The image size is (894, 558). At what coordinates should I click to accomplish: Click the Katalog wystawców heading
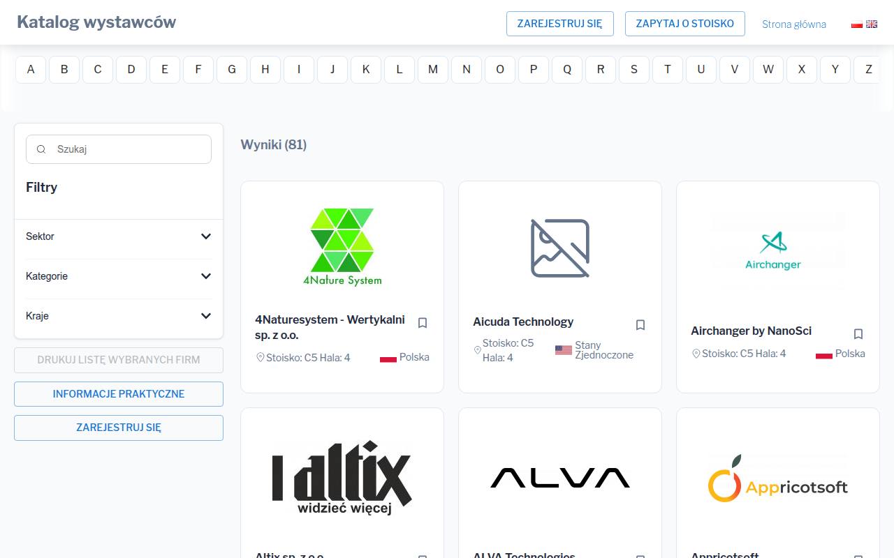pos(96,22)
